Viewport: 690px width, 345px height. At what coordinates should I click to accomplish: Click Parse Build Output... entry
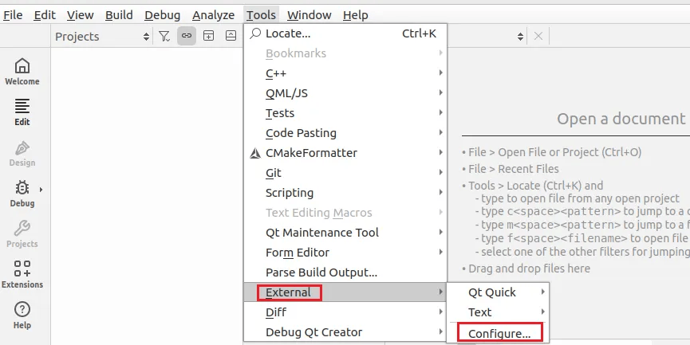321,272
